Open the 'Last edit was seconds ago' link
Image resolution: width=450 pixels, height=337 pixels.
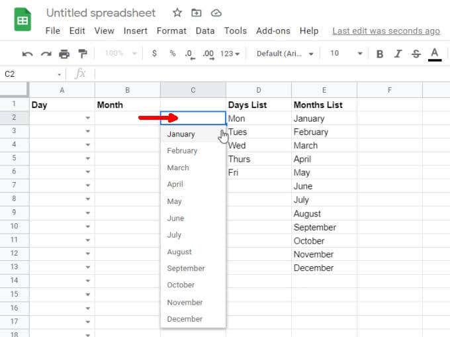click(x=386, y=30)
